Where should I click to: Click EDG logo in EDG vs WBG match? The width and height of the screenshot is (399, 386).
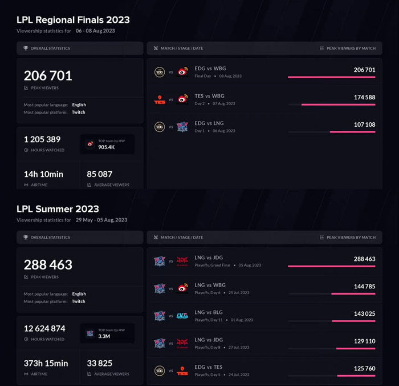[x=160, y=72]
